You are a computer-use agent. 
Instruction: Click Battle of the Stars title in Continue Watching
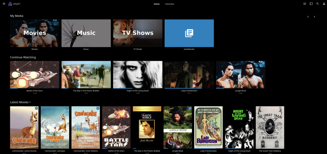34,91
